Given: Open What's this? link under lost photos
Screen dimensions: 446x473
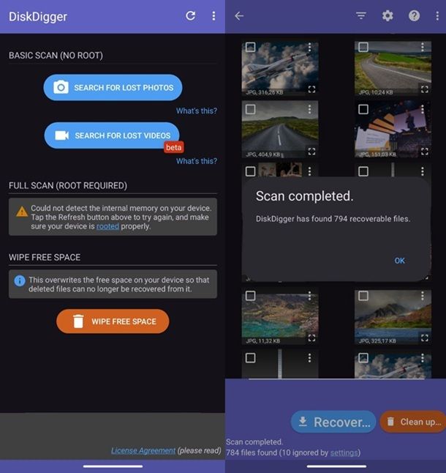Looking at the screenshot, I should coord(197,111).
